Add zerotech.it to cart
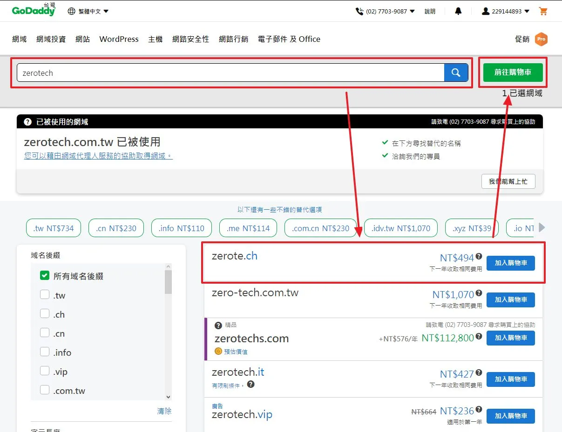The width and height of the screenshot is (562, 432). (x=511, y=379)
